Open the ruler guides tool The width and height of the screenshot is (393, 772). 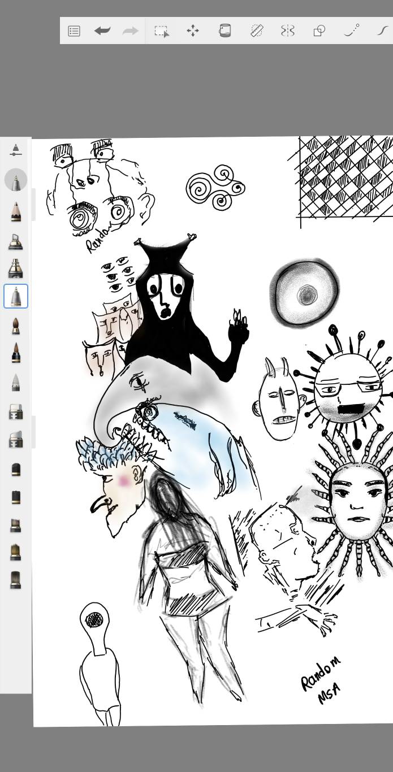click(x=257, y=31)
